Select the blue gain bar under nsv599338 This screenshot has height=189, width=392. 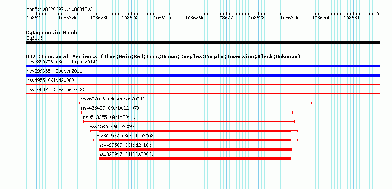(203, 75)
